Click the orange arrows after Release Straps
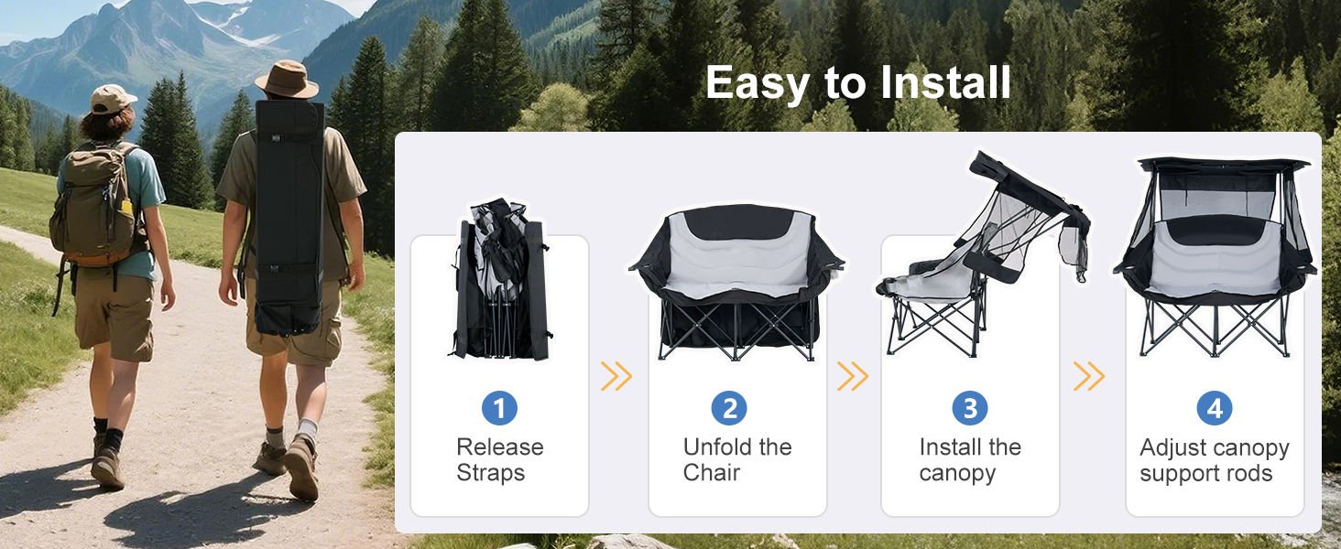The width and height of the screenshot is (1341, 549). point(616,376)
